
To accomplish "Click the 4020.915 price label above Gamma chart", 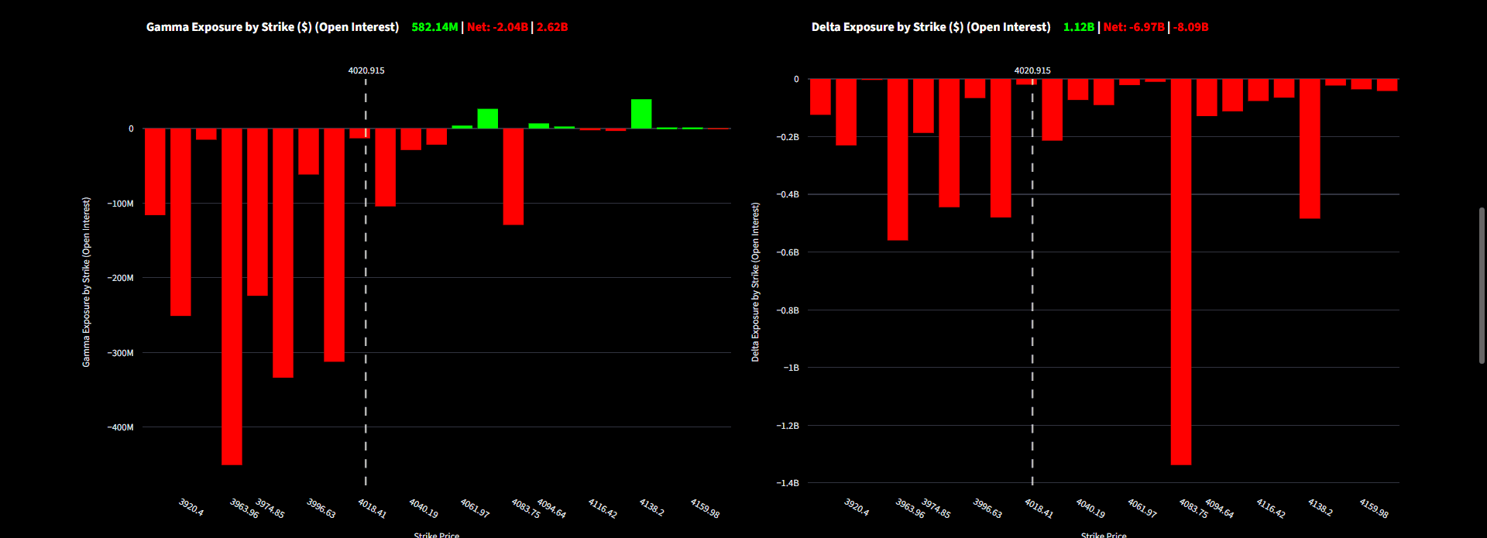I will pyautogui.click(x=366, y=70).
